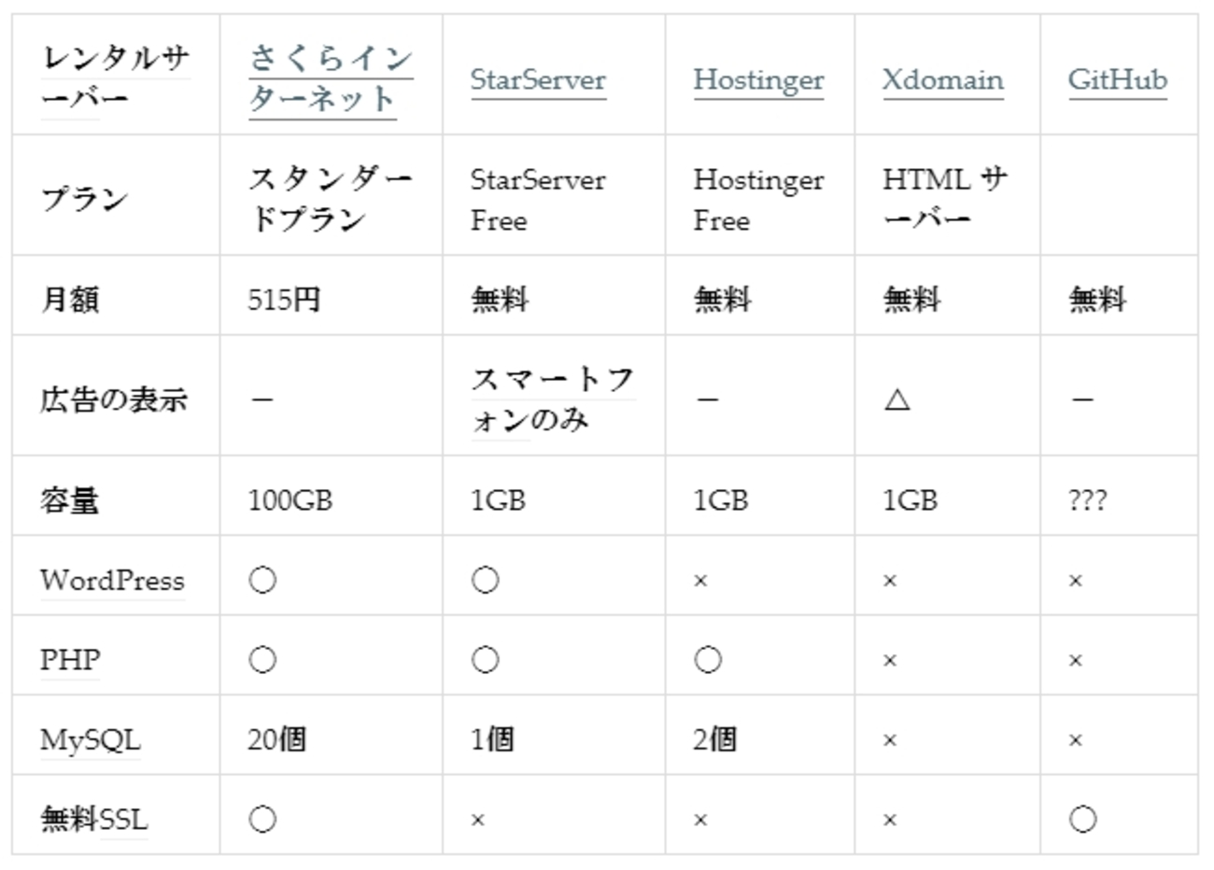Screen dimensions: 1214x870
Task: Select the Hostinger Free plan cell
Action: (758, 200)
